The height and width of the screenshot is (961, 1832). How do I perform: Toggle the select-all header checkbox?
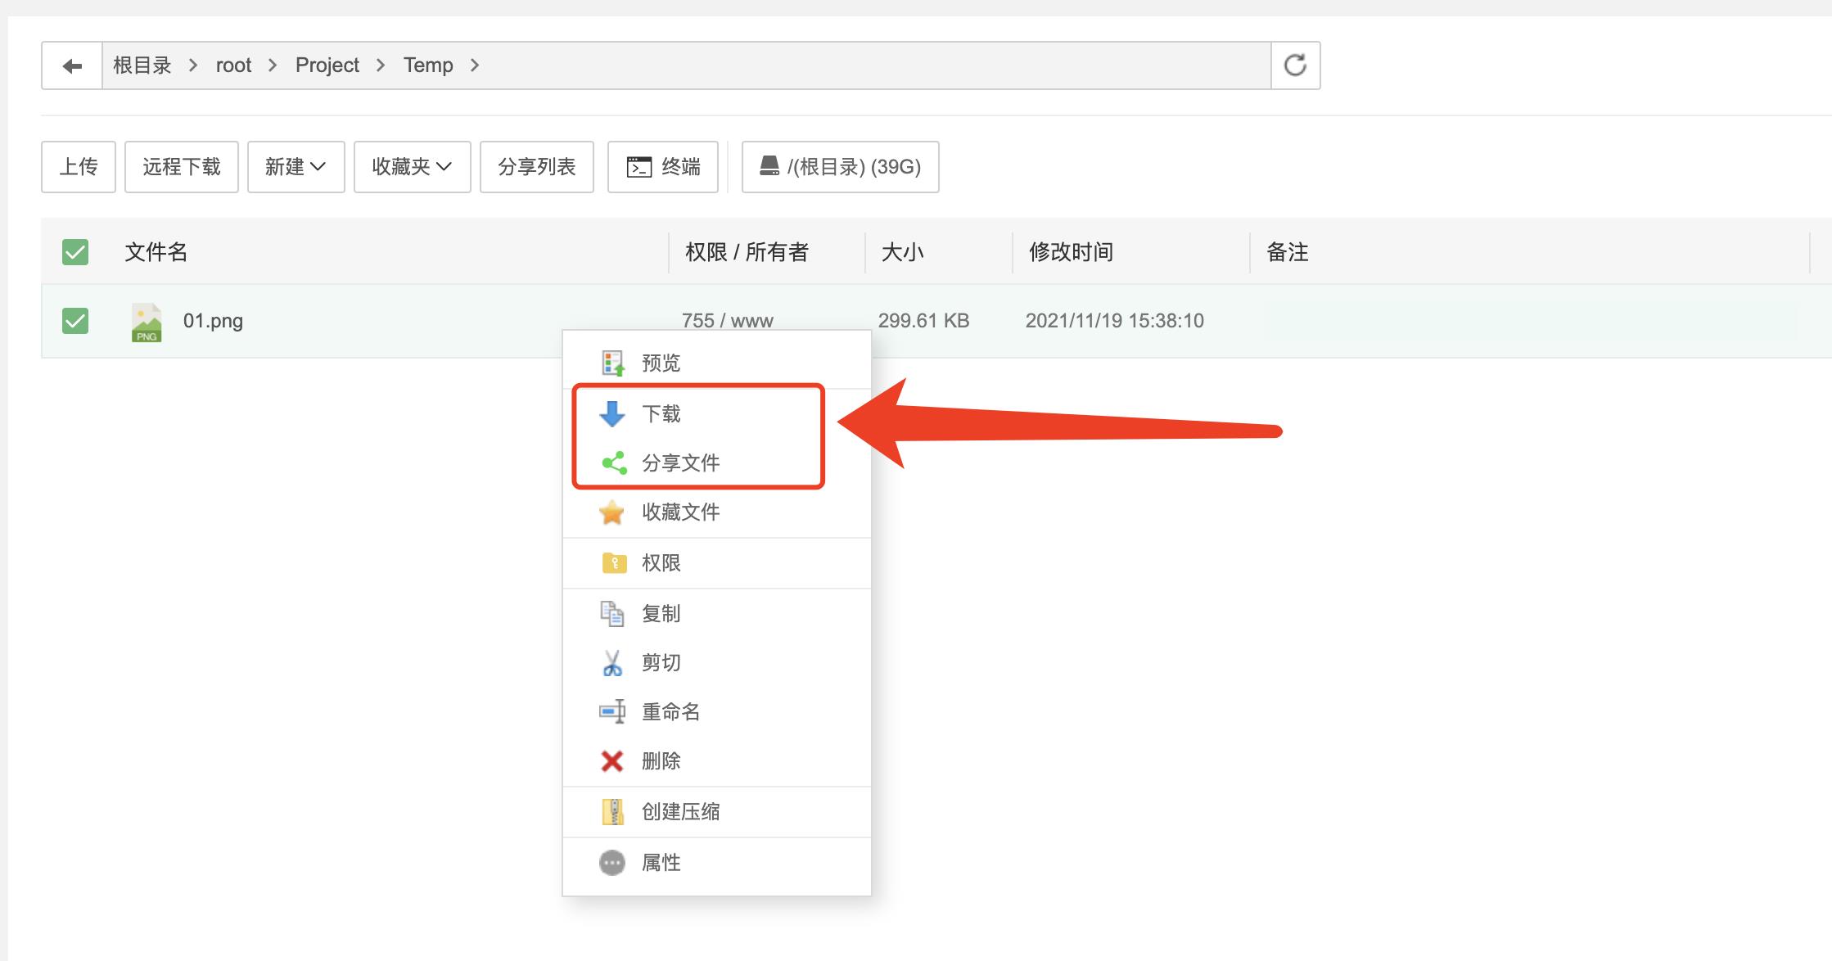(x=76, y=252)
